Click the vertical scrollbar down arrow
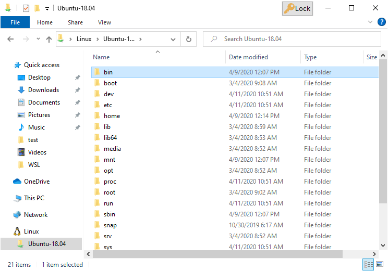The height and width of the screenshot is (271, 388). tap(383, 246)
